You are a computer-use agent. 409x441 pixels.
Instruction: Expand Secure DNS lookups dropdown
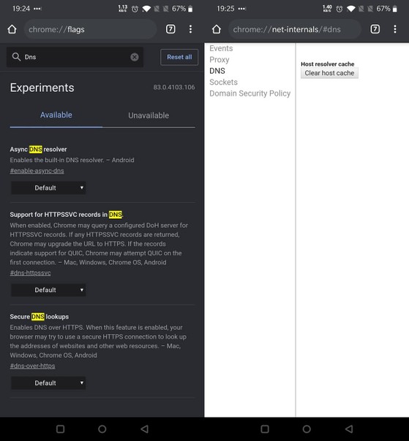point(48,383)
